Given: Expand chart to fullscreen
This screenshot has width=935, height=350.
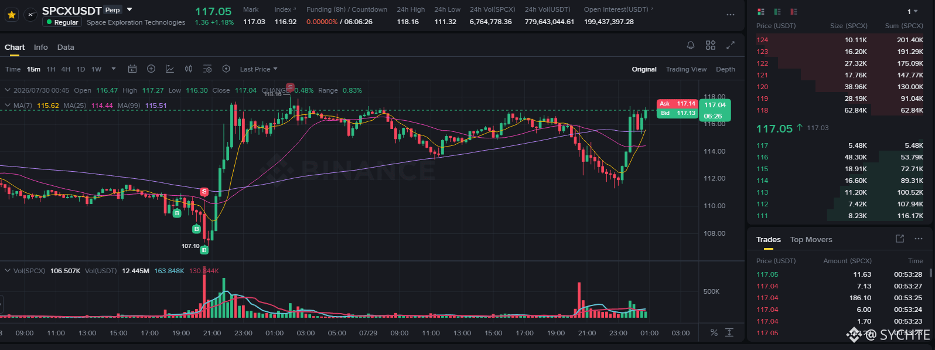Looking at the screenshot, I should coord(731,45).
